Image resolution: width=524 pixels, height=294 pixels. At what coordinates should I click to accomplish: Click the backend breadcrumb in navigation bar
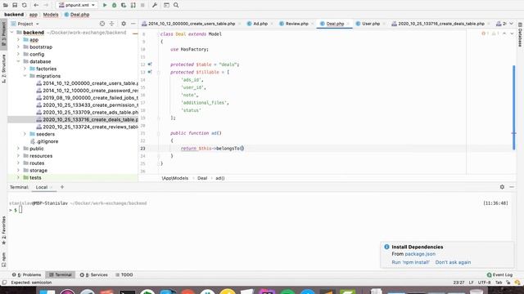pos(14,15)
